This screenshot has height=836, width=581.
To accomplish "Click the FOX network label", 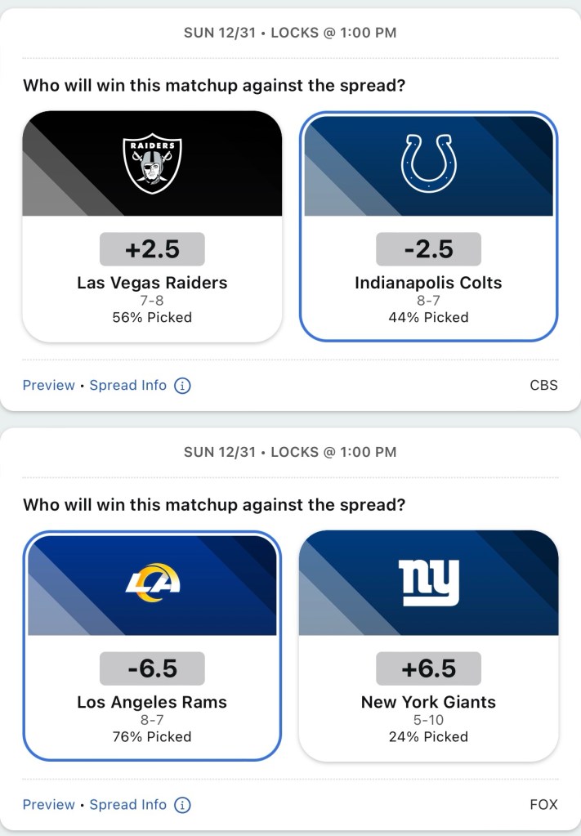I will point(543,805).
